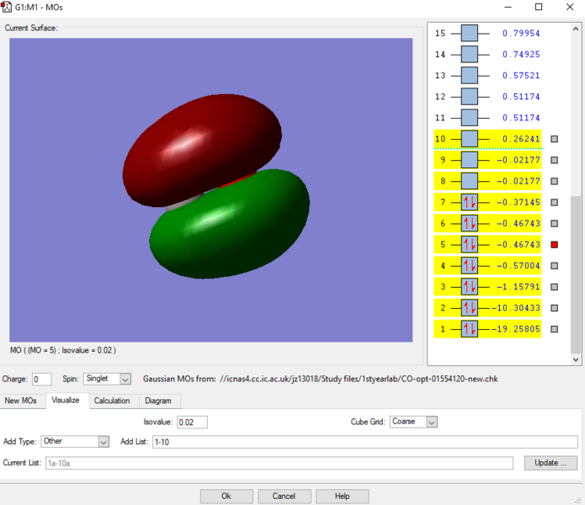
Task: Click the empty orbital box for MO 10
Action: point(470,139)
